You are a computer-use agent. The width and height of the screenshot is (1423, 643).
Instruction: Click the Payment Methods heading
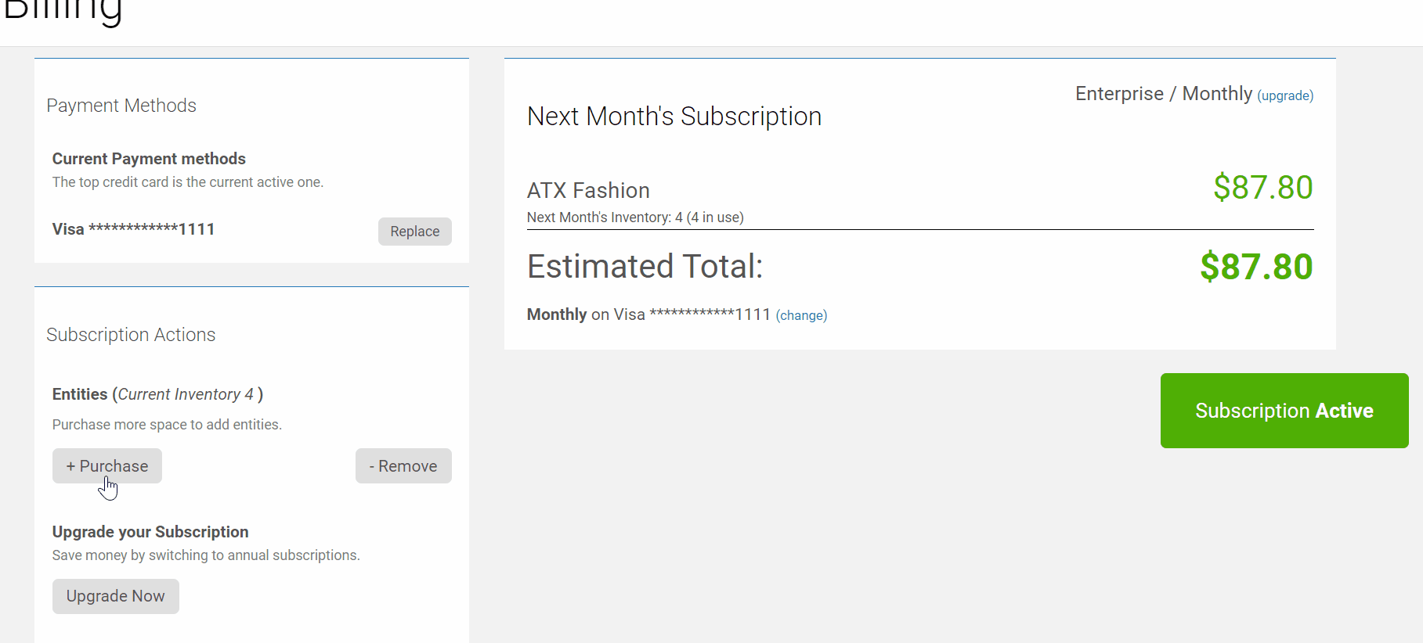point(121,106)
